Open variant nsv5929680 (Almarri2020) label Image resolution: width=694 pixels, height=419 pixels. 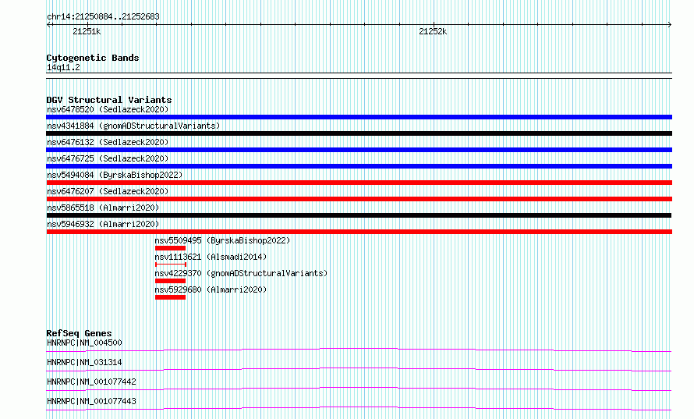coord(211,289)
